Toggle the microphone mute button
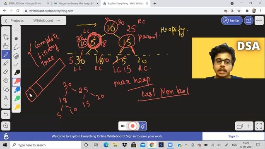Image resolution: width=265 pixels, height=149 pixels. (x=143, y=126)
